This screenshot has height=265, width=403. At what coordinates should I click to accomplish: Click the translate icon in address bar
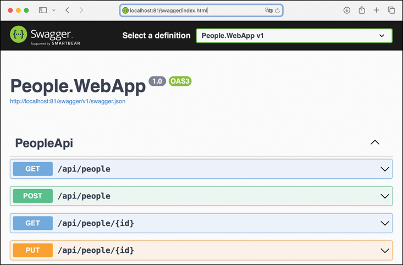coord(268,10)
